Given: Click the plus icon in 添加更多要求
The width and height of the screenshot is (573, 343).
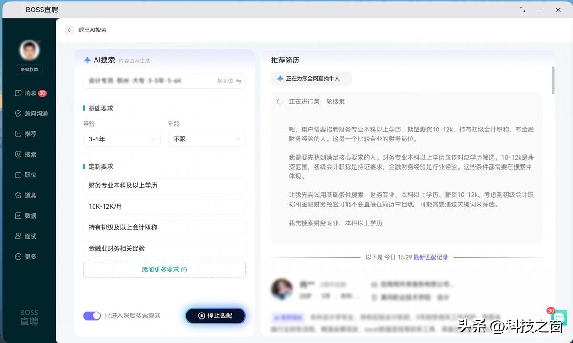Looking at the screenshot, I should (x=184, y=270).
